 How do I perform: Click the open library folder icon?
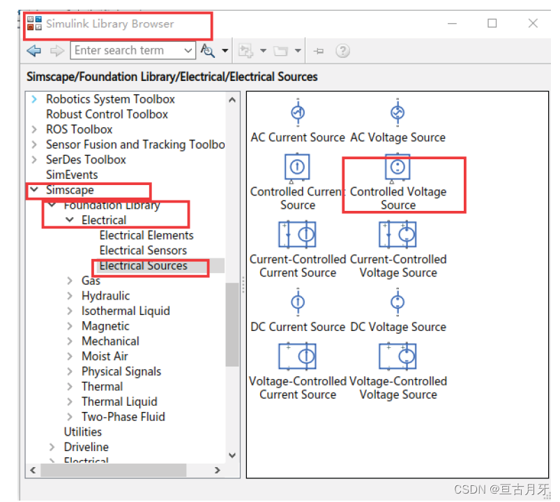(x=280, y=51)
